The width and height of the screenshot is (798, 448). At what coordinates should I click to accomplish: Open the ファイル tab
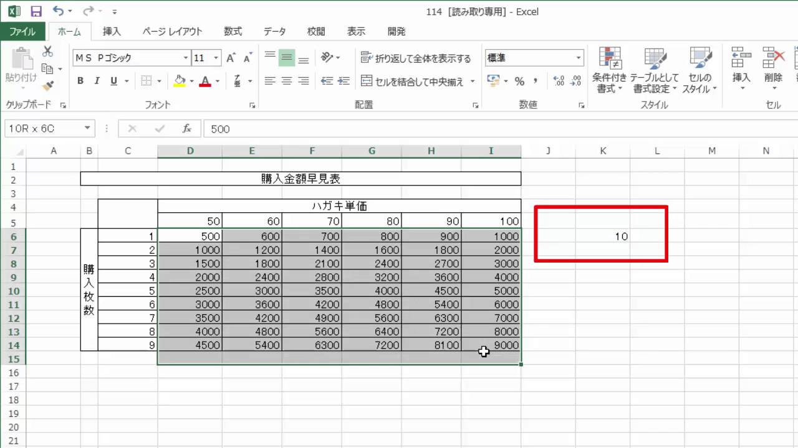click(x=22, y=31)
